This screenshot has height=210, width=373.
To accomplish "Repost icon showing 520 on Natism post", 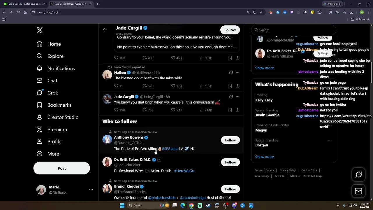I will pyautogui.click(x=145, y=86).
